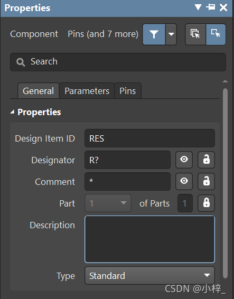Click the magnifier icon in Search

[21, 62]
